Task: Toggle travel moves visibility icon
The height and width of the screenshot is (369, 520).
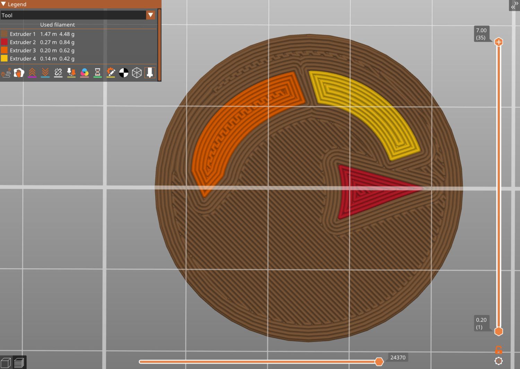Action: [x=6, y=73]
